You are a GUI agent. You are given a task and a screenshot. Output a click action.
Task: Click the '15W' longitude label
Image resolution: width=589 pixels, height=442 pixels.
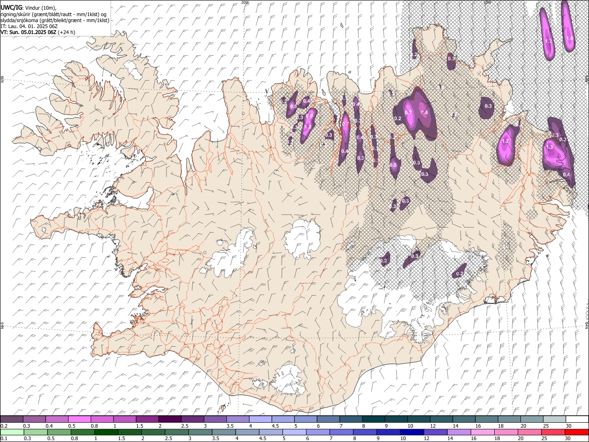point(488,2)
